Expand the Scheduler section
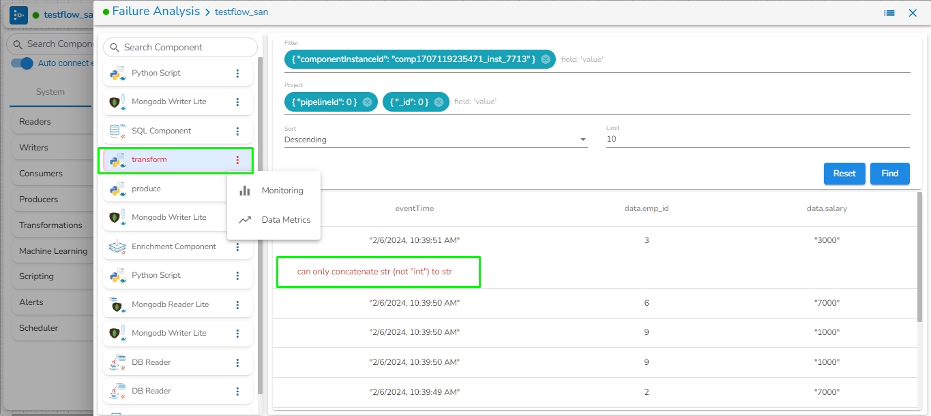 pos(51,328)
